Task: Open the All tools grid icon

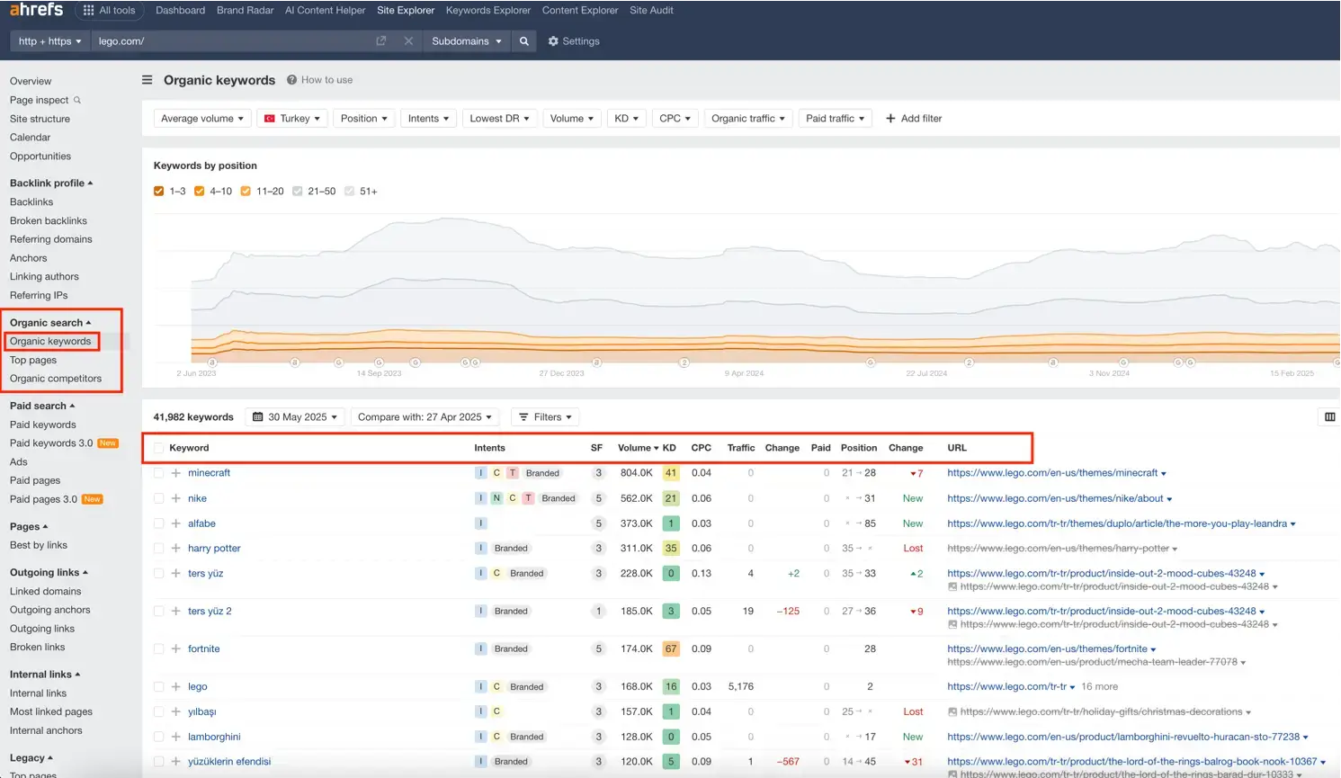Action: pos(88,11)
